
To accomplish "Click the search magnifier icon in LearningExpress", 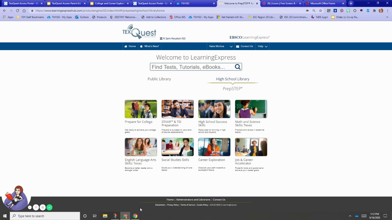I will [x=238, y=67].
